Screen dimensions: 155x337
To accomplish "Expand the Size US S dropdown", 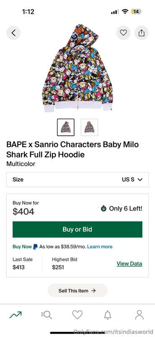I will (x=77, y=180).
